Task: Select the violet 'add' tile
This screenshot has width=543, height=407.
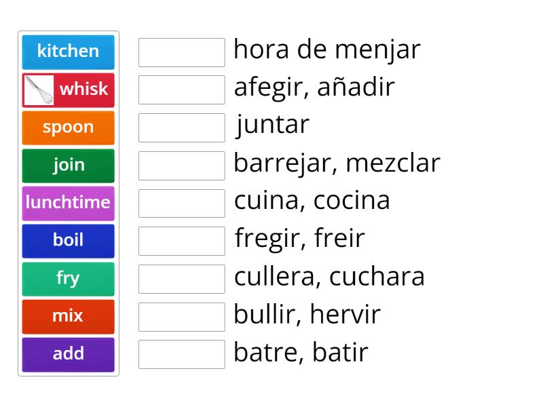Action: (x=68, y=354)
